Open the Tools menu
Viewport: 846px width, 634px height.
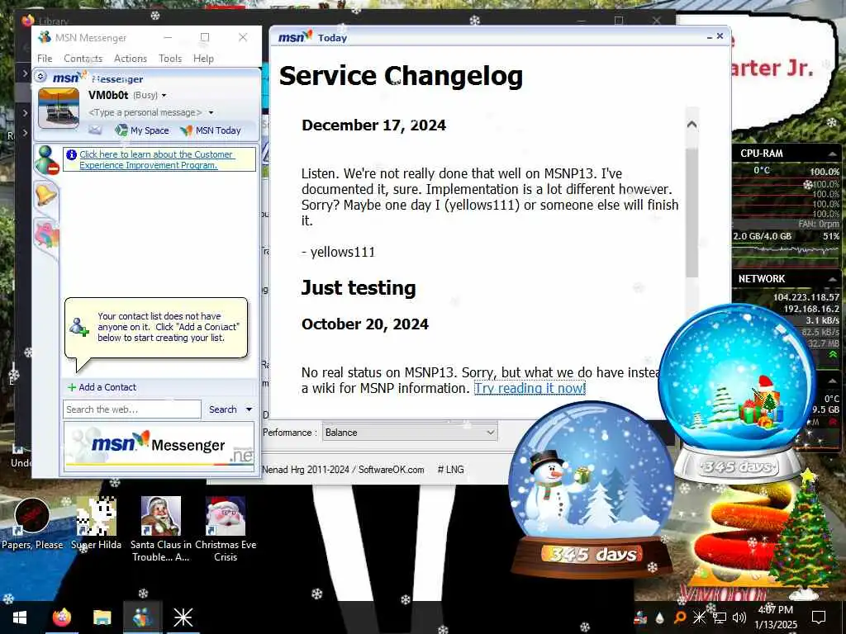coord(170,59)
